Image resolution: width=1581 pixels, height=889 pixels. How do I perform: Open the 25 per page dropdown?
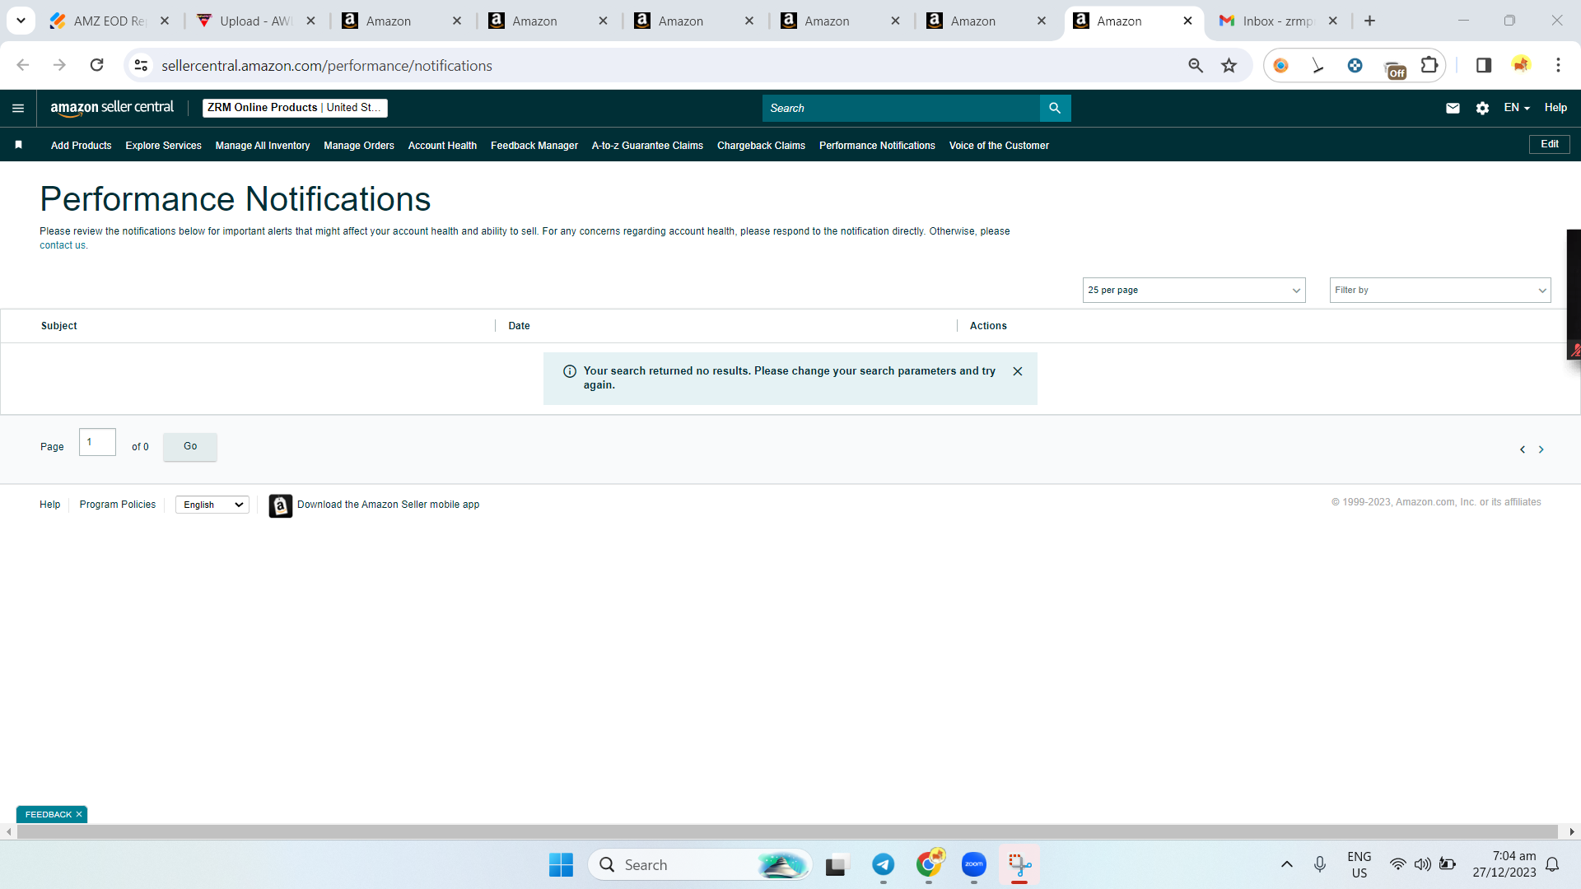point(1194,290)
